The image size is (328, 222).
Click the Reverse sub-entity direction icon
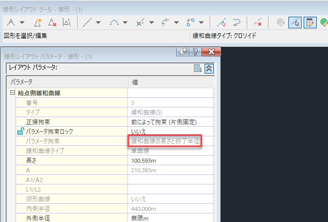(237, 22)
